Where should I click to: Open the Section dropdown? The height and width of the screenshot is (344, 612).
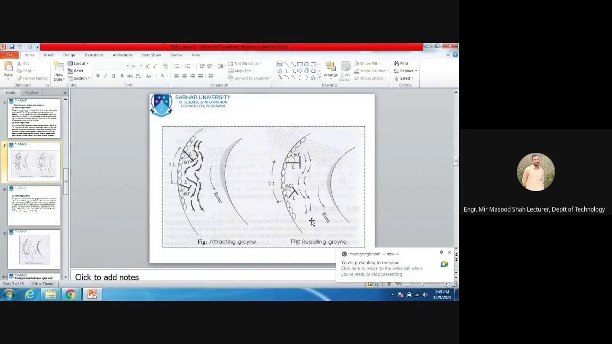[78, 78]
